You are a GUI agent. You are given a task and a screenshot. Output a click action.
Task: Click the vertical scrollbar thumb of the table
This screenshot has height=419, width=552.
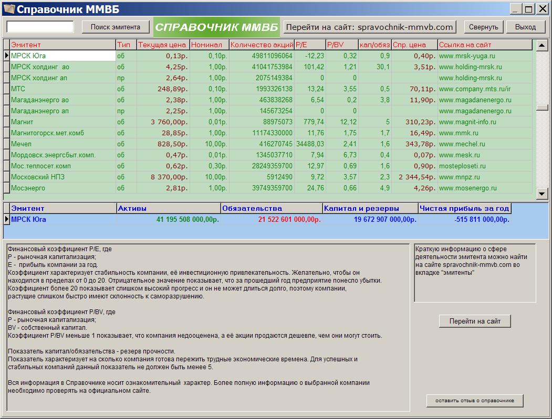542,107
